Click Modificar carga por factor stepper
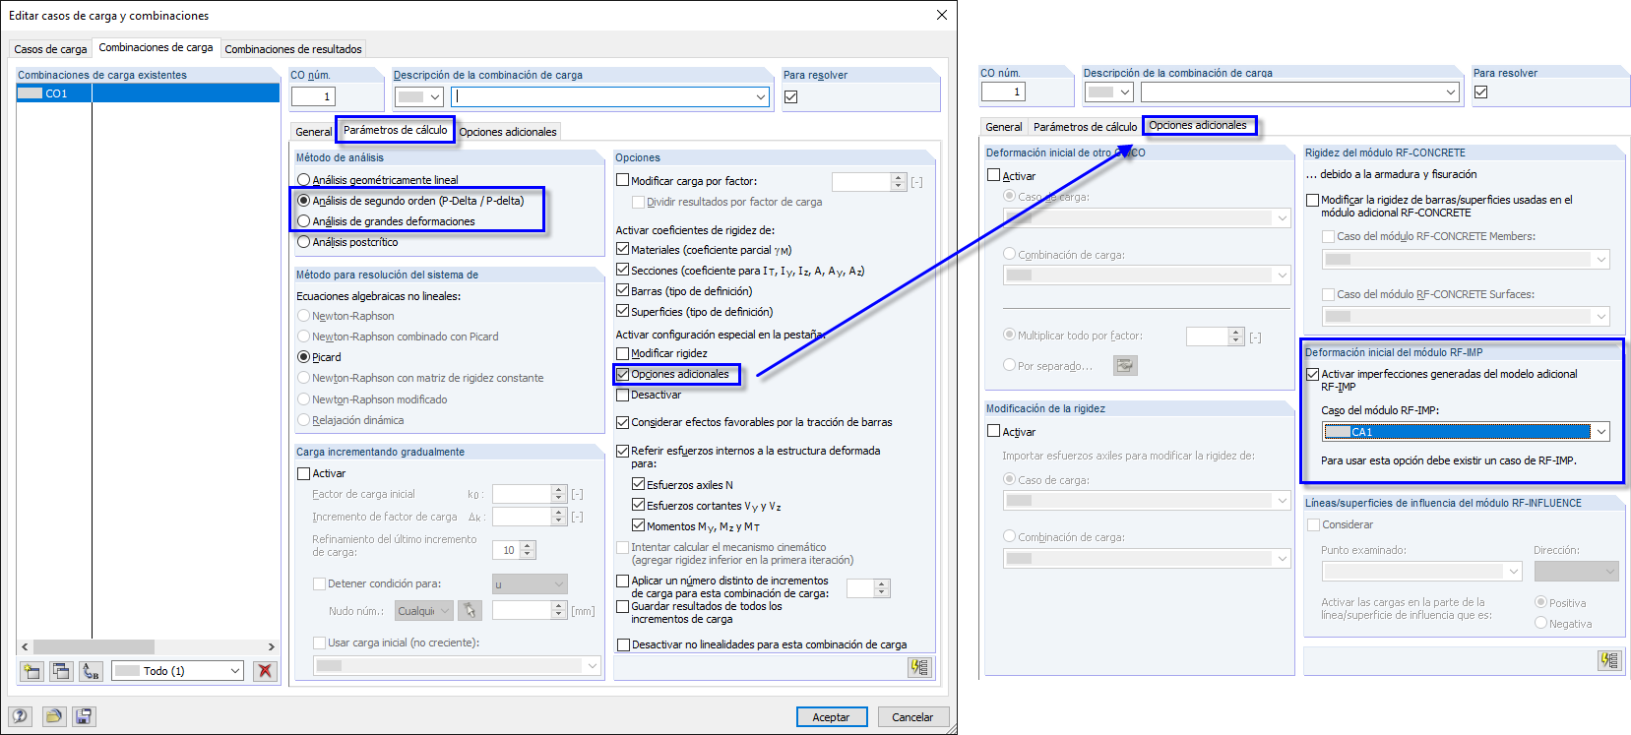The image size is (1631, 735). pos(898,181)
